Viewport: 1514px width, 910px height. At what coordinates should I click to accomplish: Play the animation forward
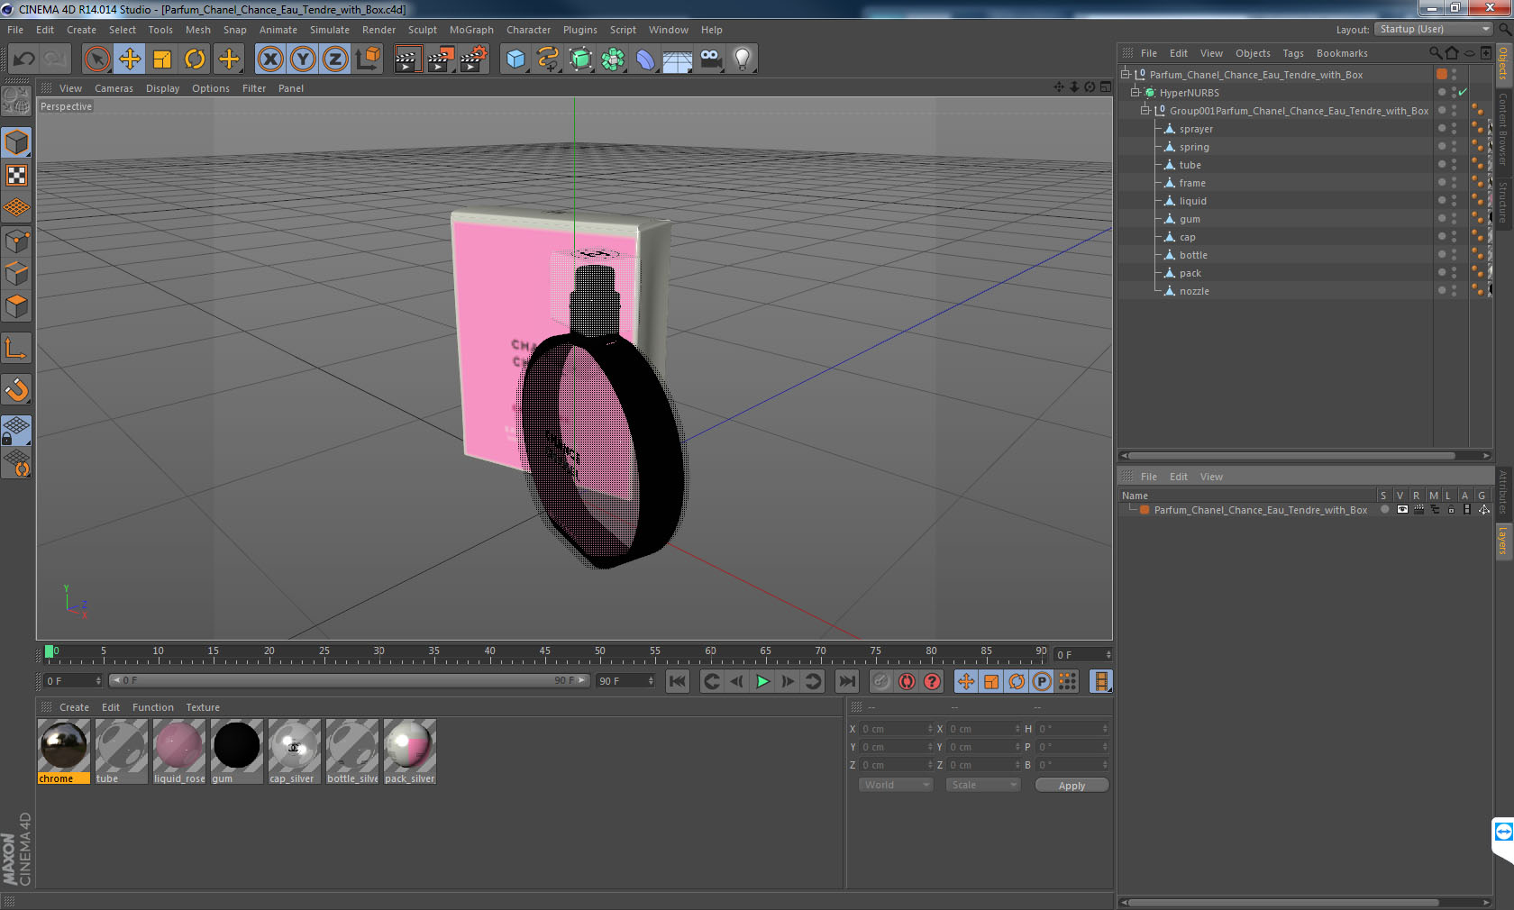click(762, 681)
